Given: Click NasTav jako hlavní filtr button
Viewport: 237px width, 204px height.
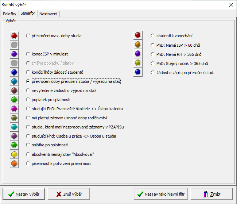Looking at the screenshot, I should pos(161,194).
